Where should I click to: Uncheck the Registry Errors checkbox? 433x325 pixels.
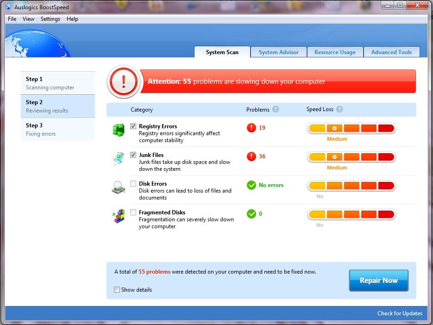click(x=133, y=126)
